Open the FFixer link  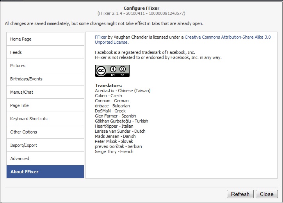pos(101,37)
